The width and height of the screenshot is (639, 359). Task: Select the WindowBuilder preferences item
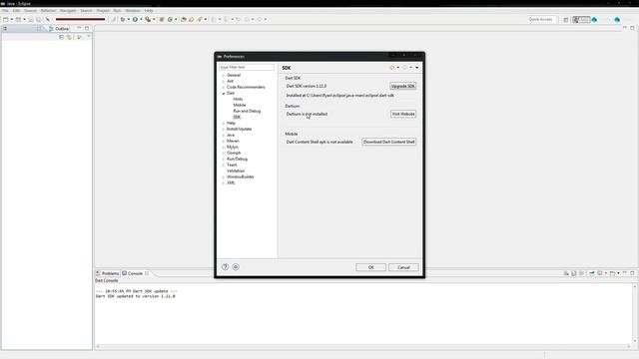coord(240,178)
